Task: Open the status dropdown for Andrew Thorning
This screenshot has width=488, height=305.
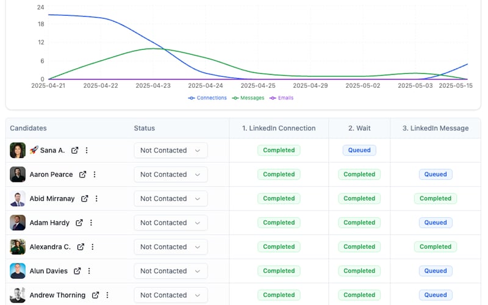Action: (x=171, y=295)
